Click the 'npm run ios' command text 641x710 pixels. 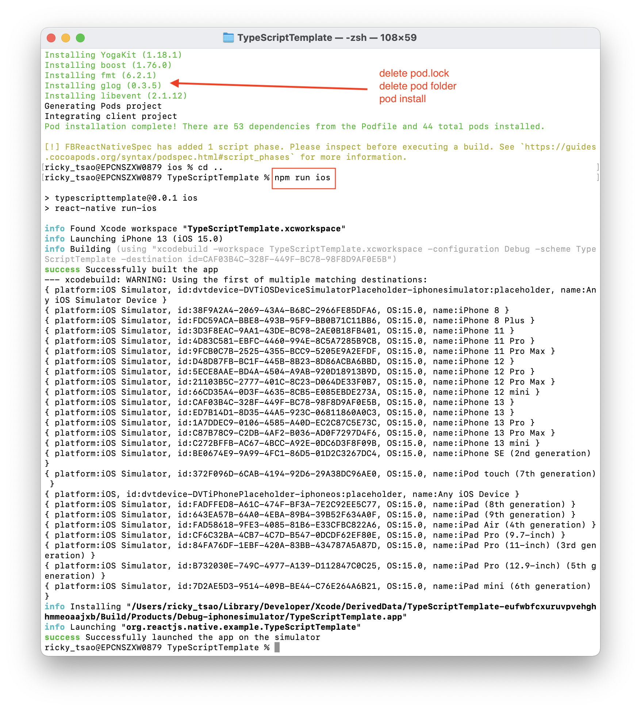(302, 177)
